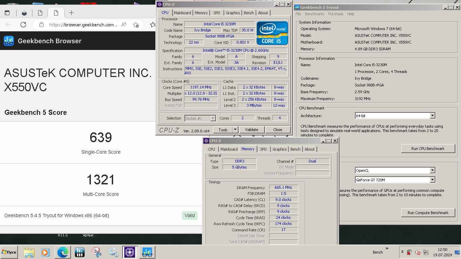Switch to Microsoft Edge in taskbar

62,252
